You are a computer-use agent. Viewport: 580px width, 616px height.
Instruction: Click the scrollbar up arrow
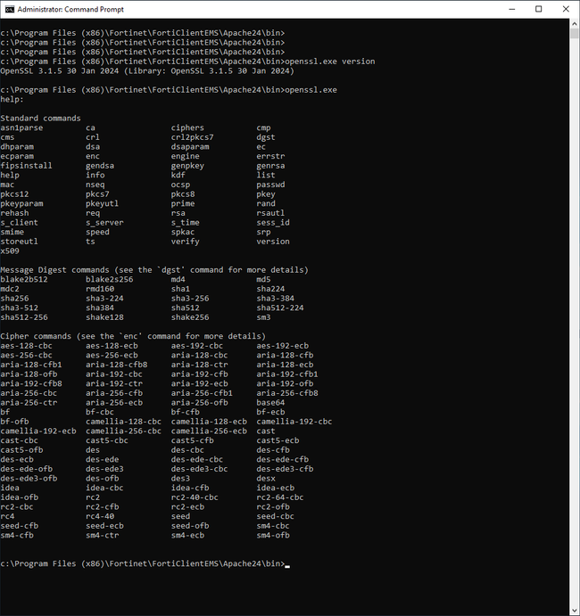pyautogui.click(x=574, y=23)
